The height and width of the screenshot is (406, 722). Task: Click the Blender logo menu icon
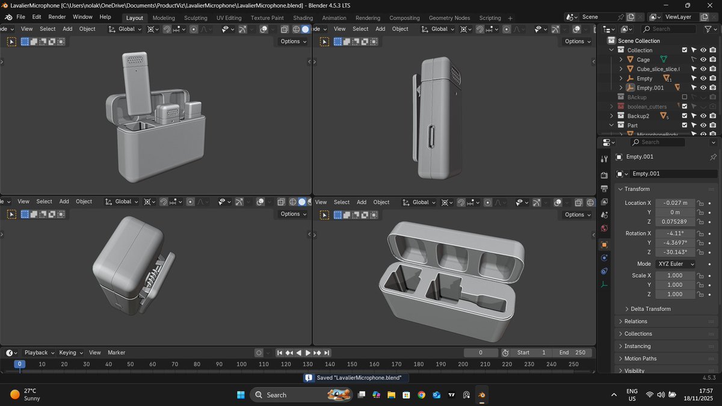click(8, 17)
